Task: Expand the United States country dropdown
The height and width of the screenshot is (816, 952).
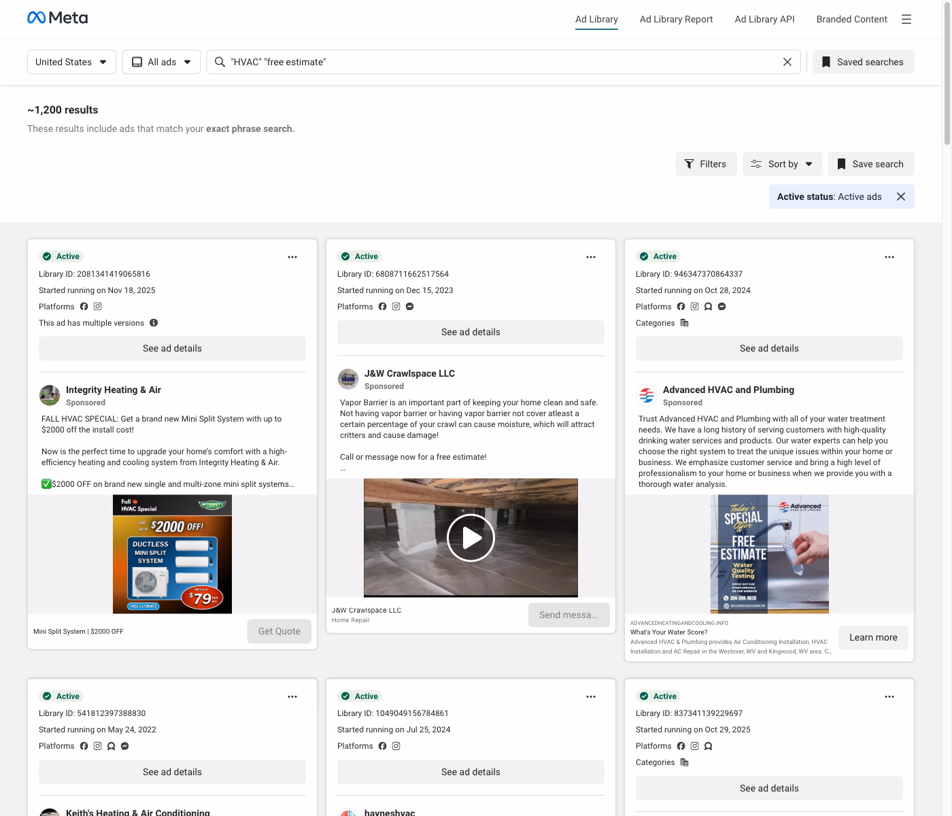Action: (x=71, y=62)
